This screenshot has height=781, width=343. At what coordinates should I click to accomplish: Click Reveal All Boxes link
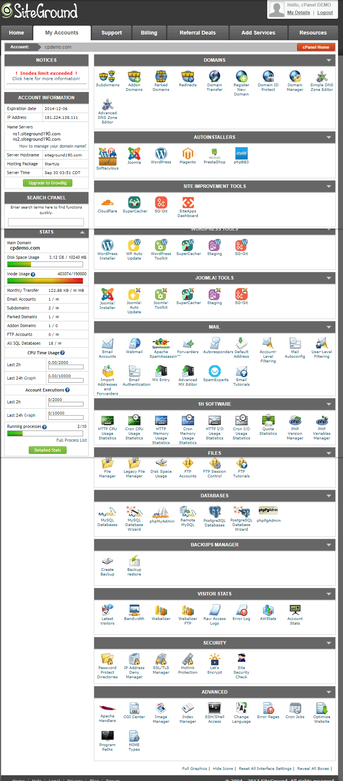pos(313,768)
